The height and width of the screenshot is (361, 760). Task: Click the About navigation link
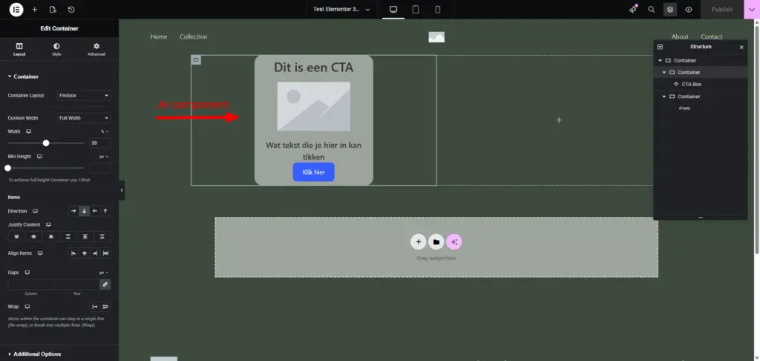[x=680, y=37]
